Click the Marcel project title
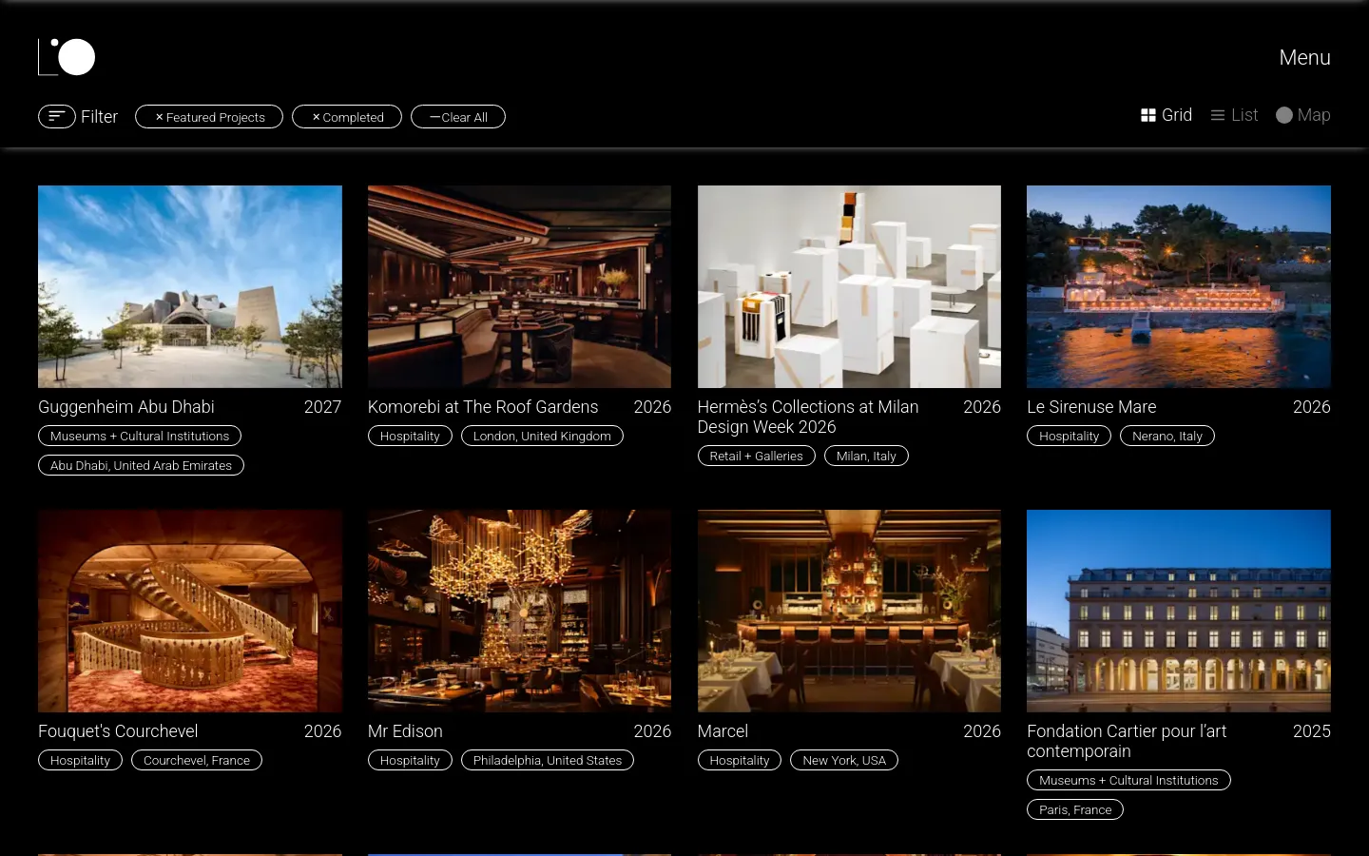The height and width of the screenshot is (856, 1369). coord(723,731)
